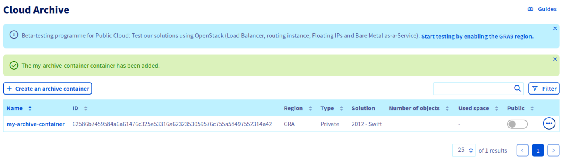Toggle the Public switch for my-archive-container
Screen dimensions: 565x161
pos(517,124)
